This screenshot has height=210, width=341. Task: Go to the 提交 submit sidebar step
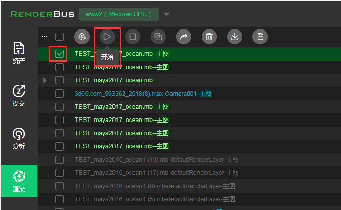[19, 96]
